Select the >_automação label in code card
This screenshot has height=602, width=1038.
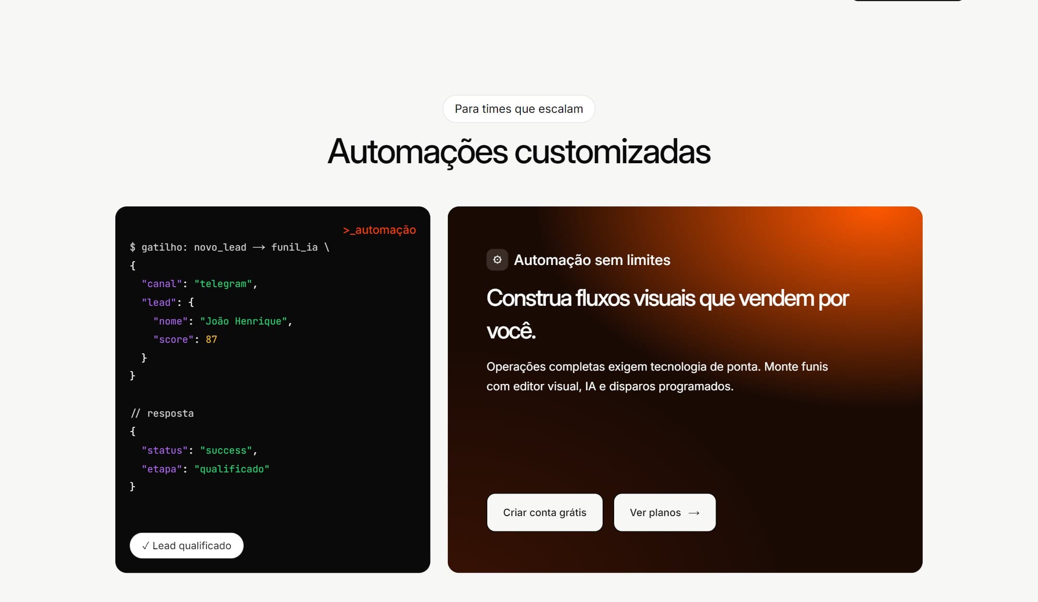click(379, 230)
